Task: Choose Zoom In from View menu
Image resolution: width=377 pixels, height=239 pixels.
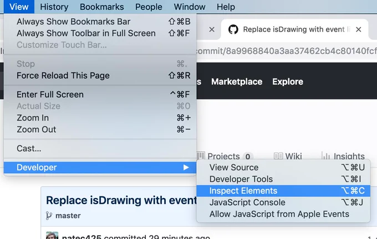Action: click(x=100, y=118)
